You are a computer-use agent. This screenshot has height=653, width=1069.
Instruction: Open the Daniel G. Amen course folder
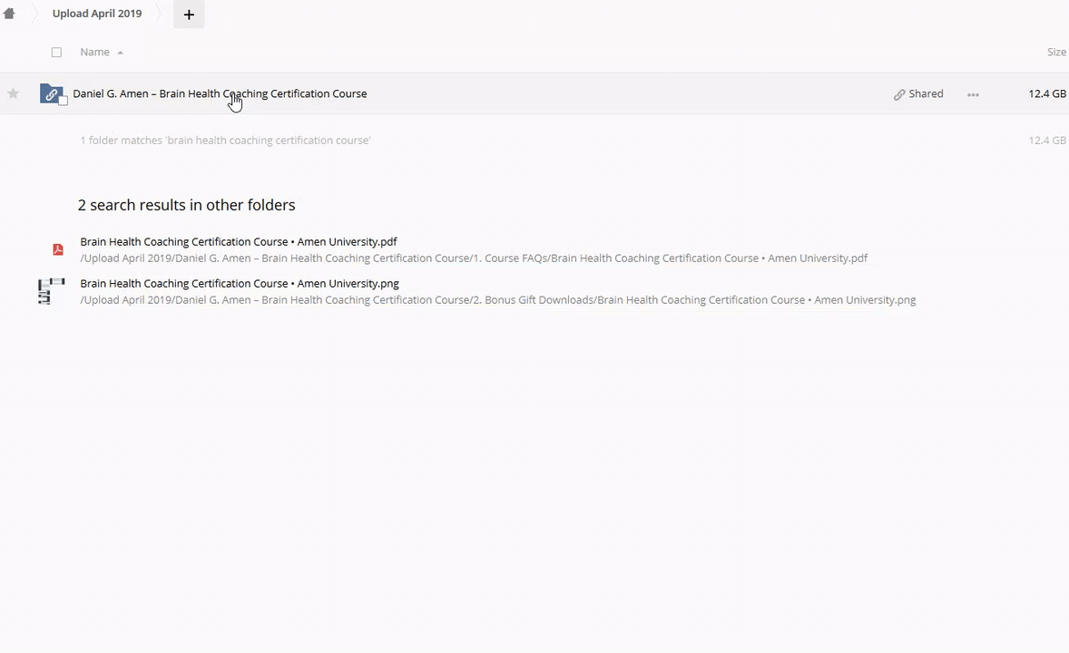click(220, 93)
